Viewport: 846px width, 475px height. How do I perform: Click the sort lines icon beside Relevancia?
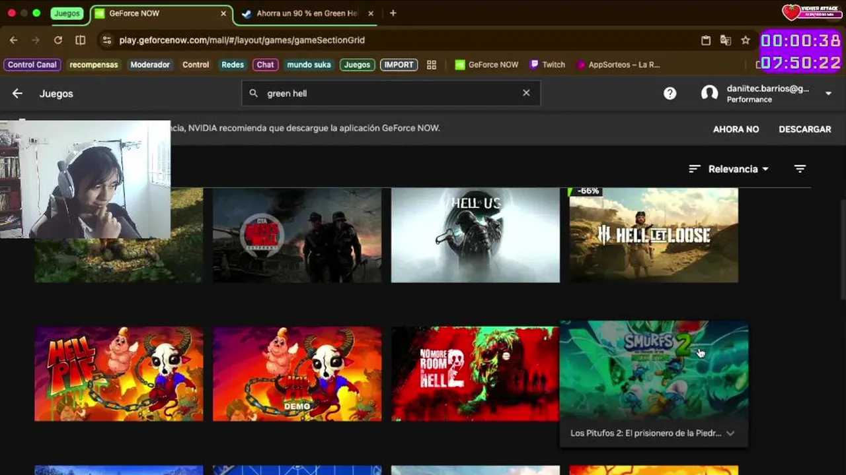pyautogui.click(x=694, y=169)
